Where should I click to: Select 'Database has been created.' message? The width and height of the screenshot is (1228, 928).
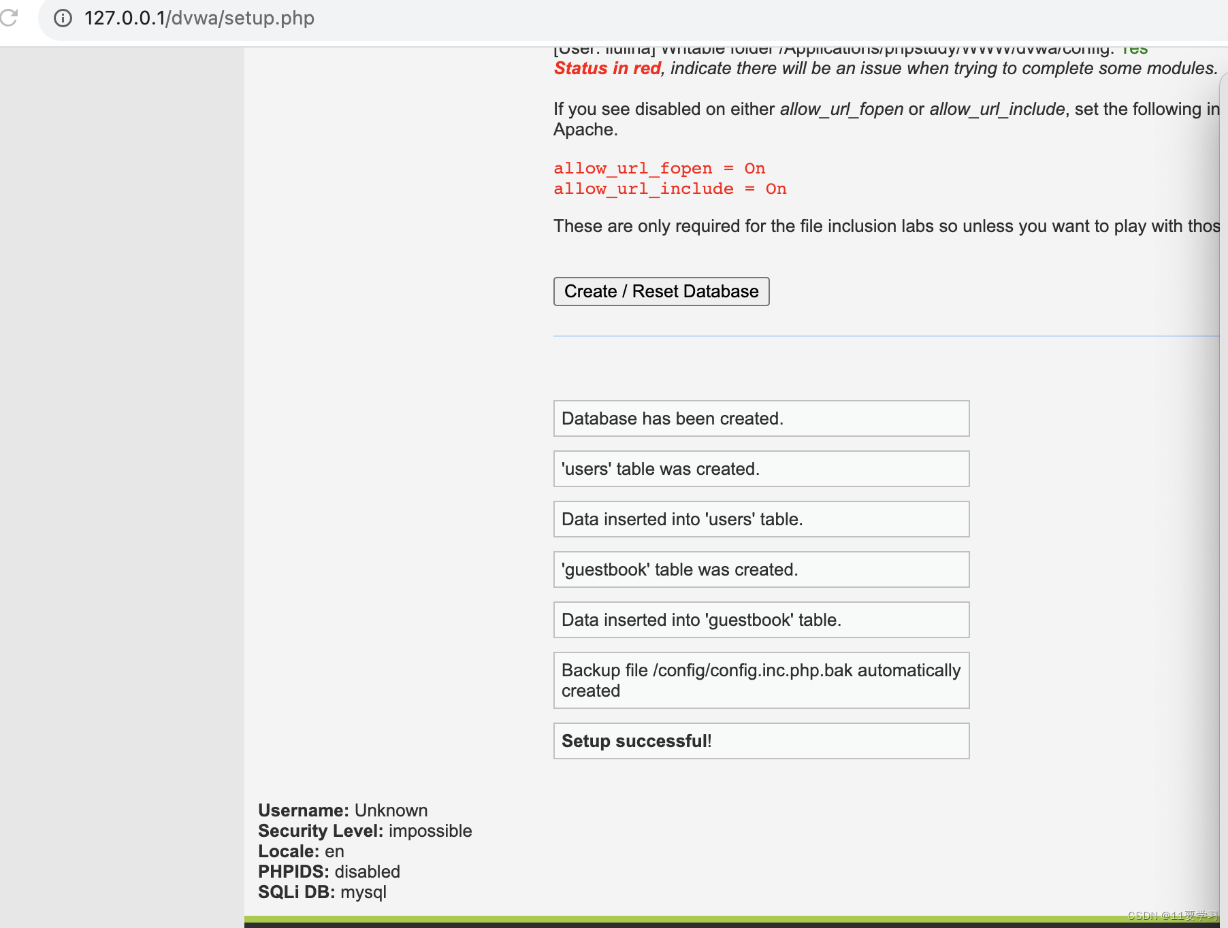click(x=761, y=418)
